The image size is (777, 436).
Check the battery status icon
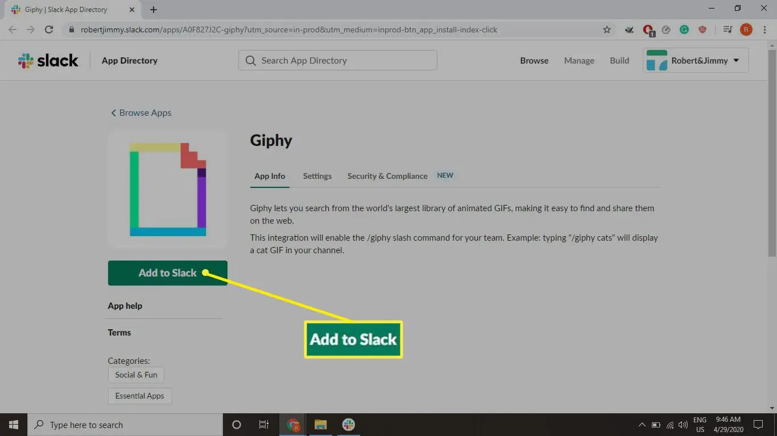(656, 425)
